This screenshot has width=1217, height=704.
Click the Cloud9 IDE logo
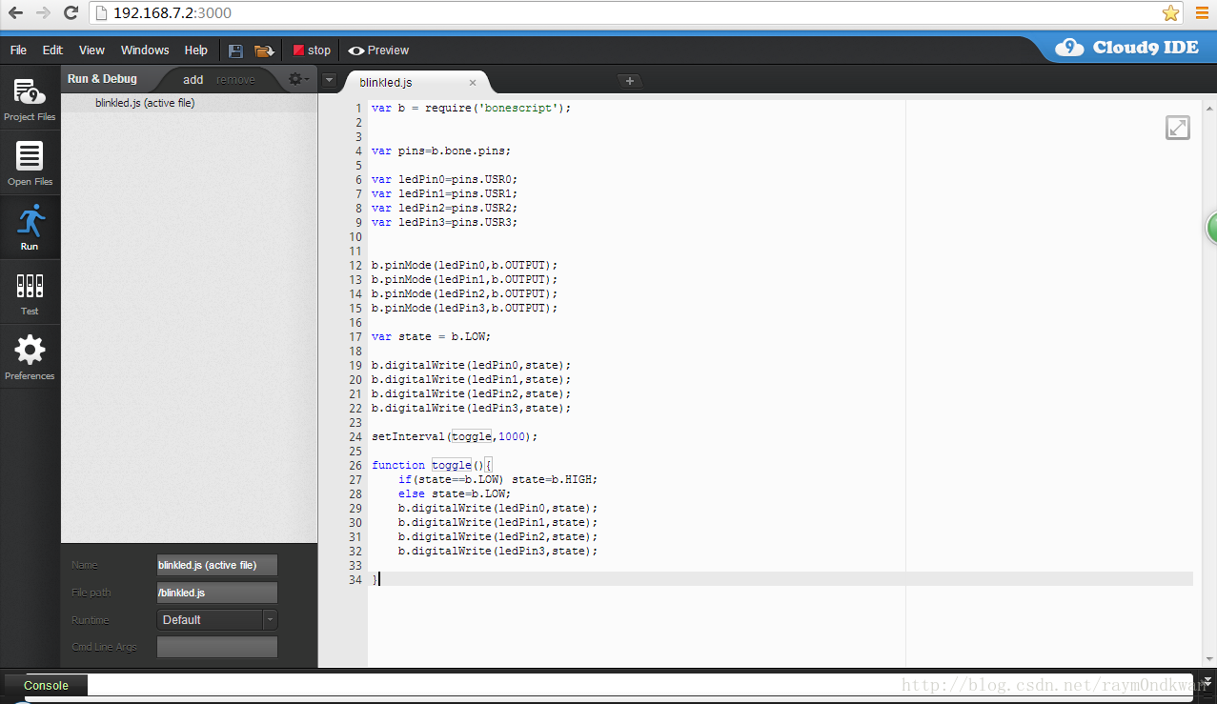1127,48
